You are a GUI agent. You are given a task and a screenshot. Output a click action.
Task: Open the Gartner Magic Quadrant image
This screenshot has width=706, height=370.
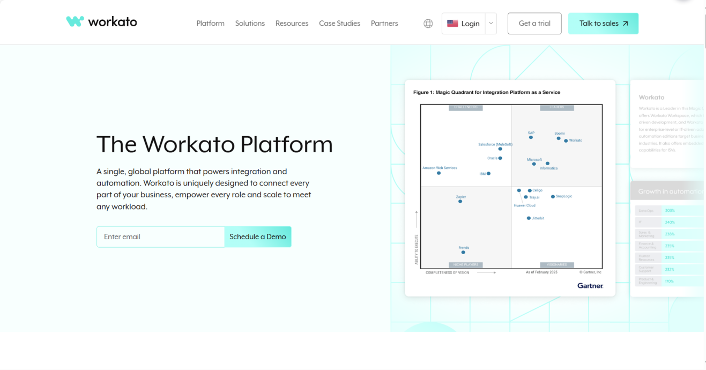tap(510, 188)
